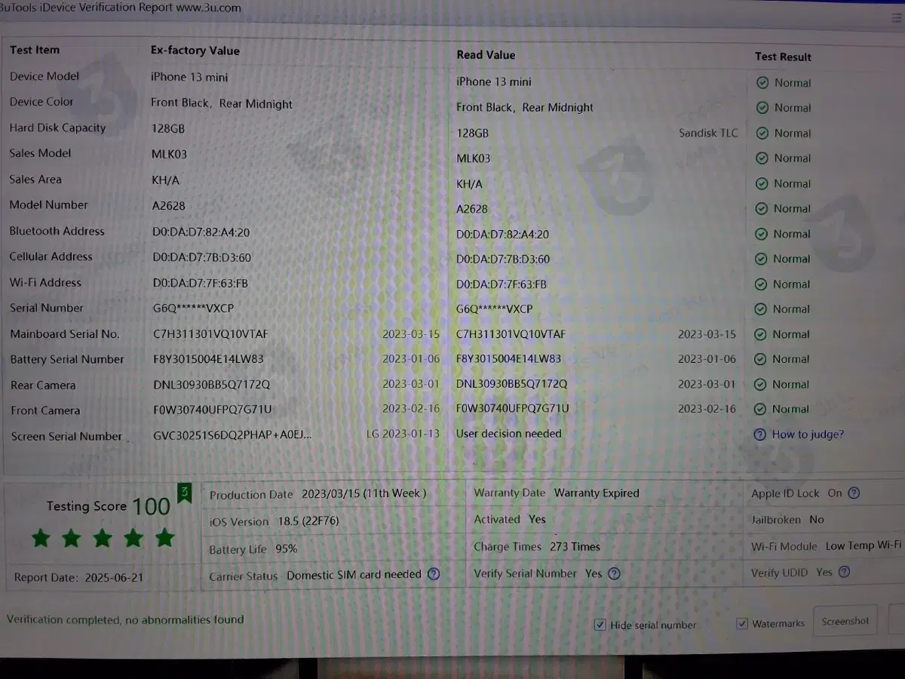Select the Device Model row label
905x679 pixels.
tap(44, 76)
